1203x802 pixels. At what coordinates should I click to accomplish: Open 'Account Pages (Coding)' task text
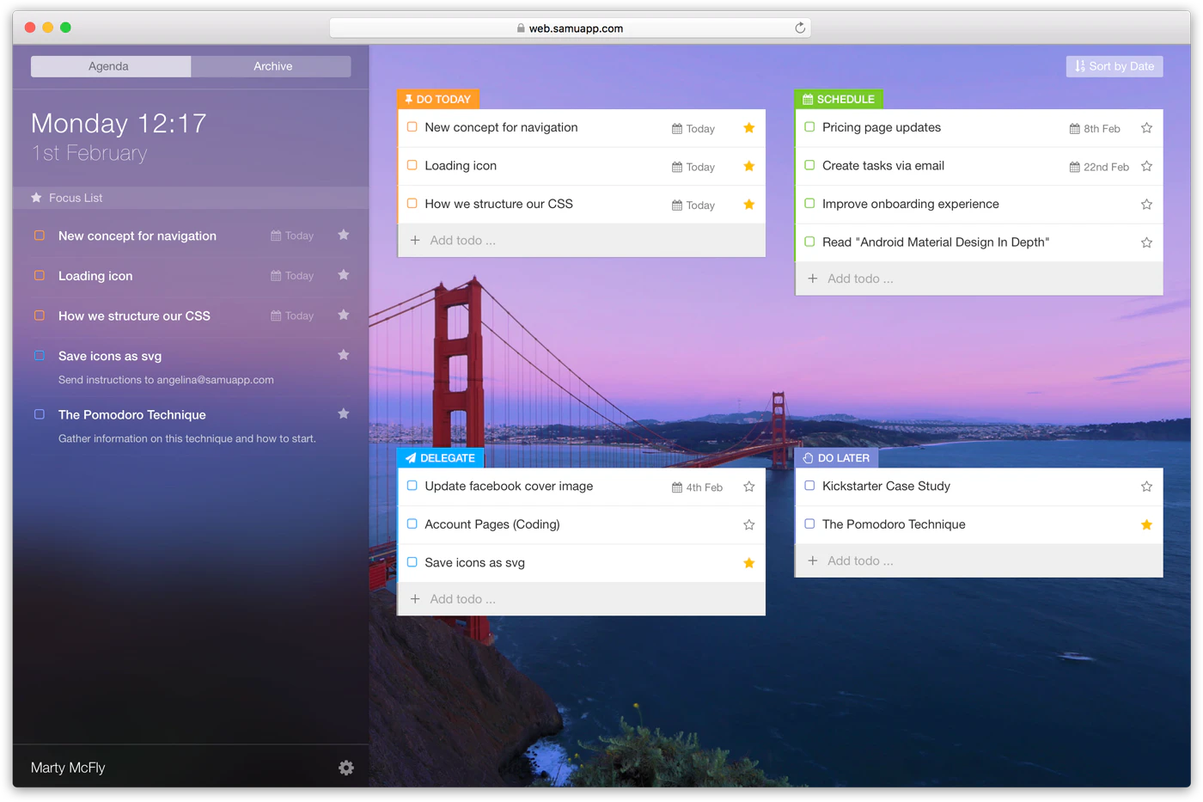(x=492, y=524)
